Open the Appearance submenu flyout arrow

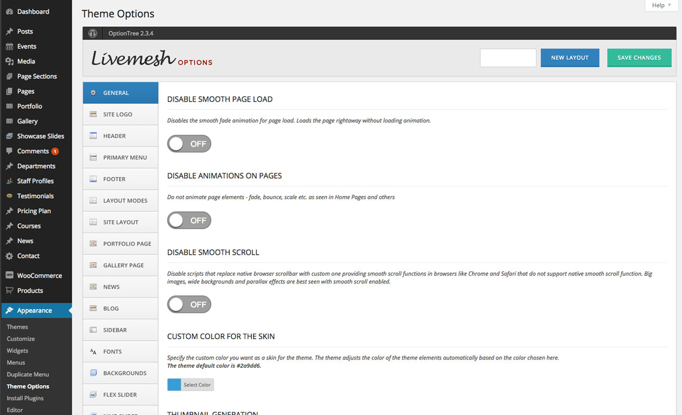coord(69,310)
